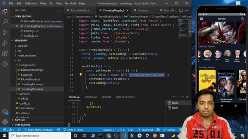248x139 pixels.
Task: Add a new terminal with plus icon
Action: pos(174,97)
